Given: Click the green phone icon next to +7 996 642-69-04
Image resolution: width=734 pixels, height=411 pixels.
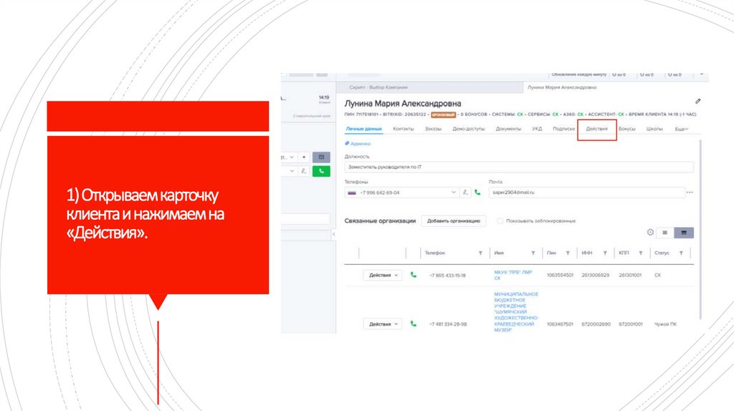Looking at the screenshot, I should [477, 192].
